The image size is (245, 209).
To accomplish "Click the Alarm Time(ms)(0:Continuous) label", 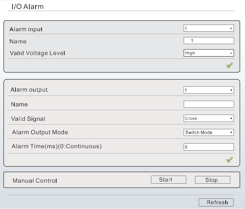I will point(57,147).
